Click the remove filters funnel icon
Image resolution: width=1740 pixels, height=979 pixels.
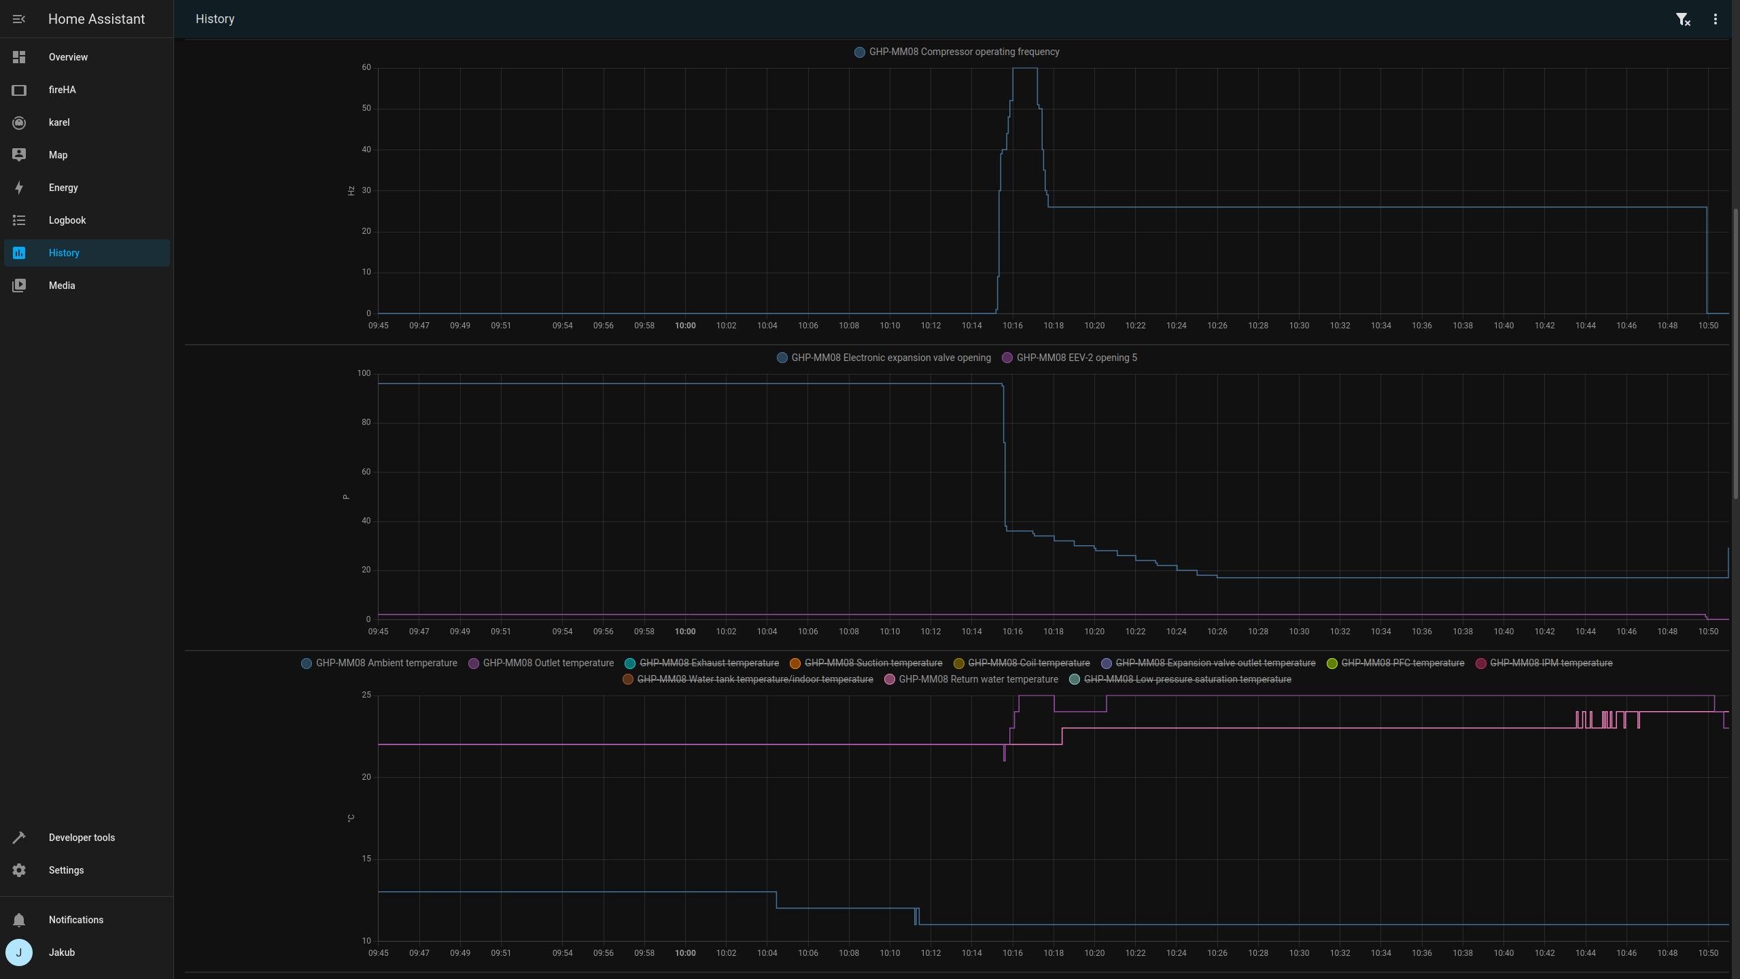pyautogui.click(x=1682, y=20)
